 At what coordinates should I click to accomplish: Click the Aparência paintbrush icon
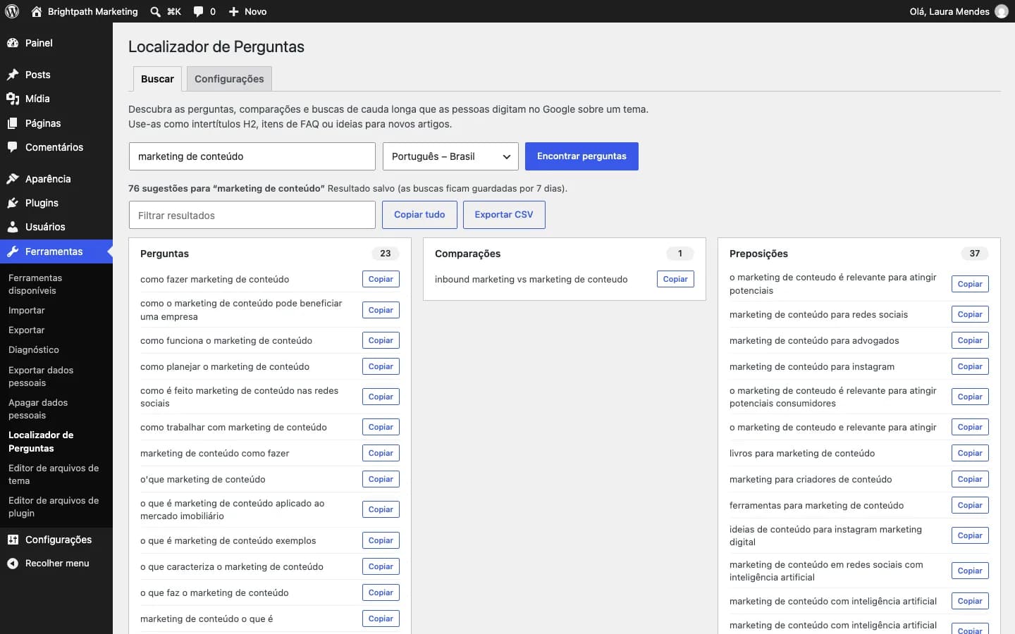13,179
